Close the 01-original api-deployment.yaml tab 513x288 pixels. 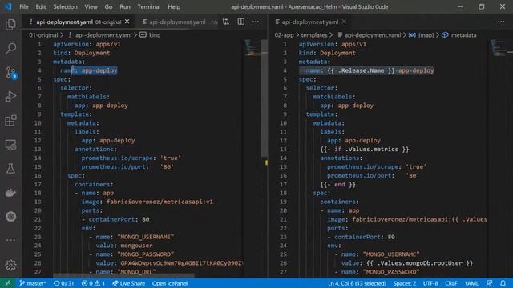click(x=127, y=22)
